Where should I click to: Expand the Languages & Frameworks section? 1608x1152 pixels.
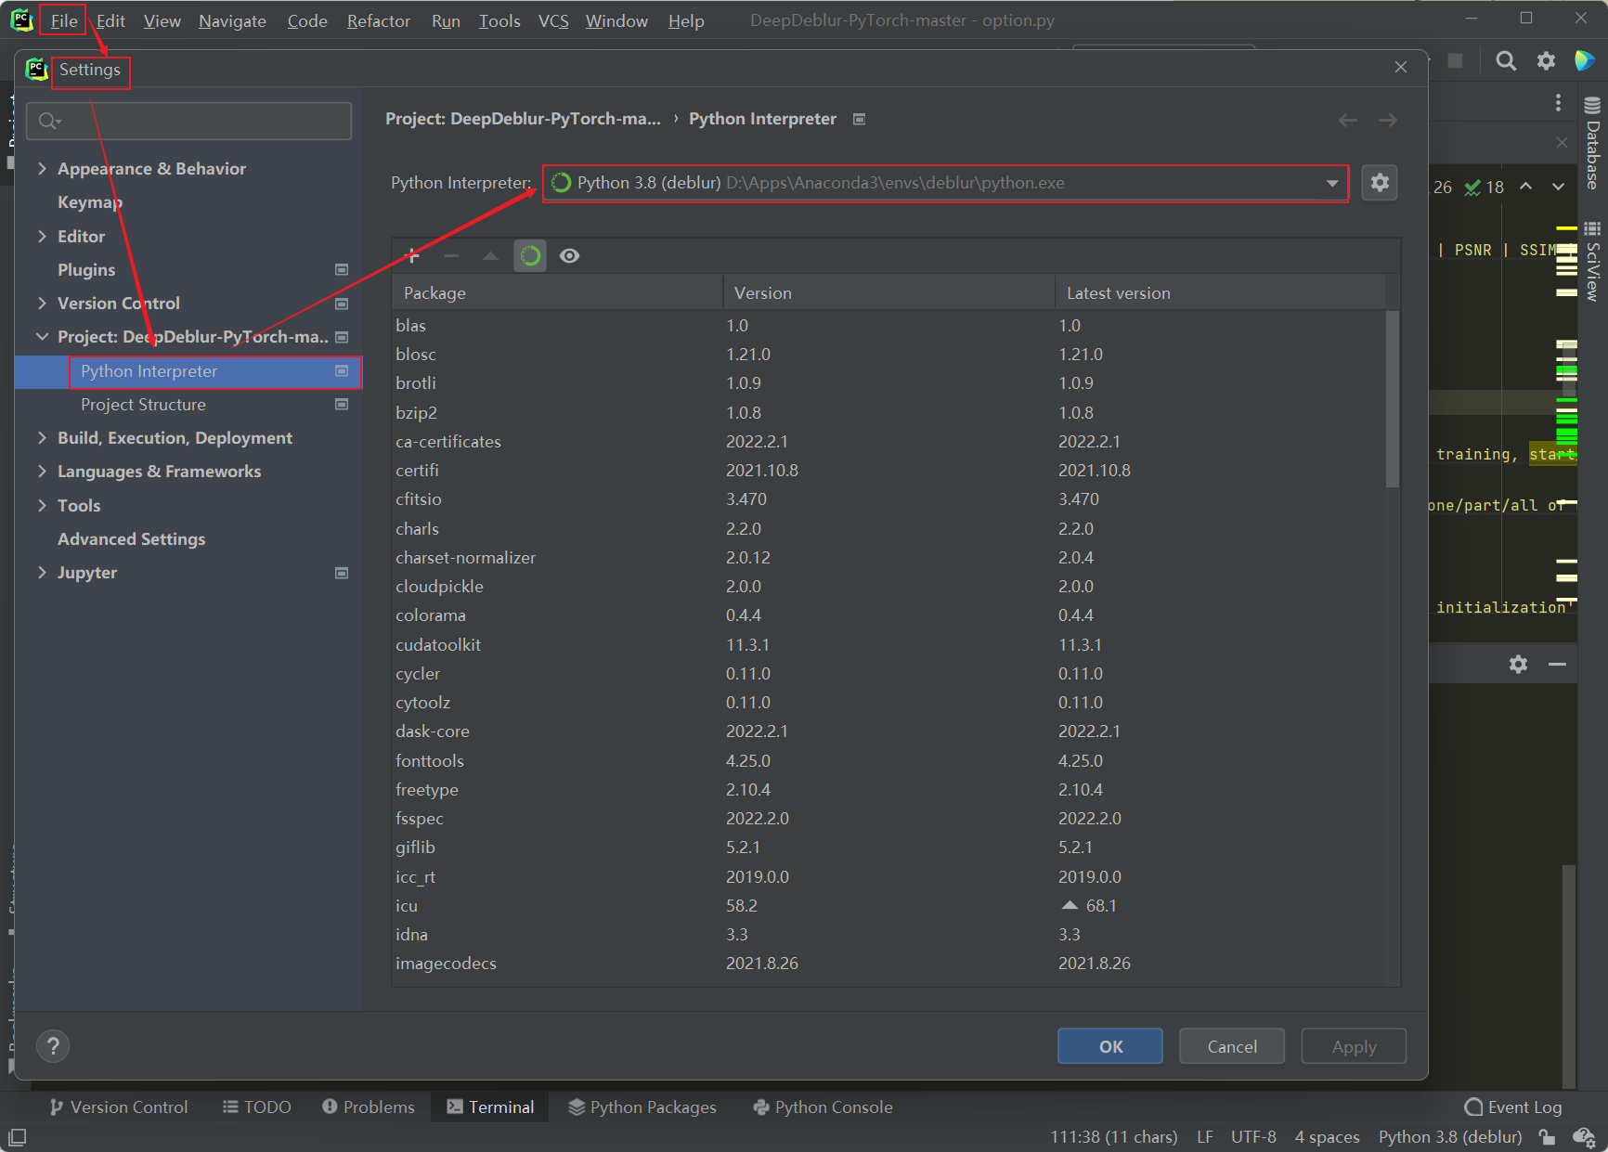click(42, 471)
